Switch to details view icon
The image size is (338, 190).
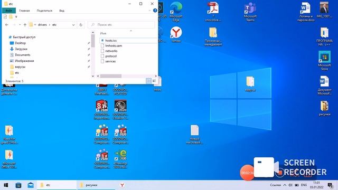click(148, 81)
